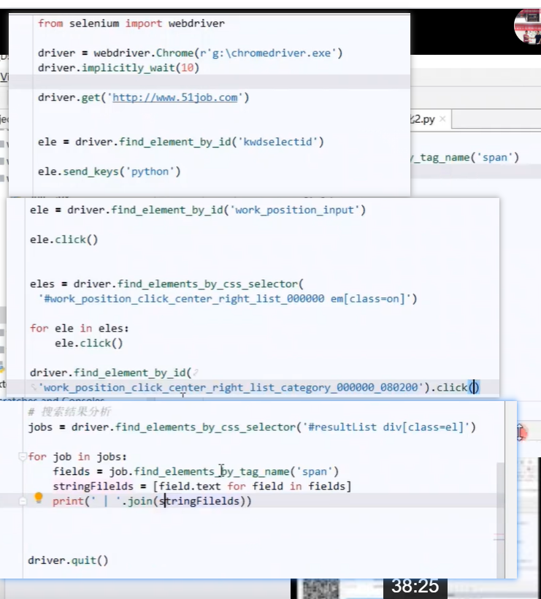
Task: Click the 'for ele in eles:' line
Action: [x=80, y=328]
